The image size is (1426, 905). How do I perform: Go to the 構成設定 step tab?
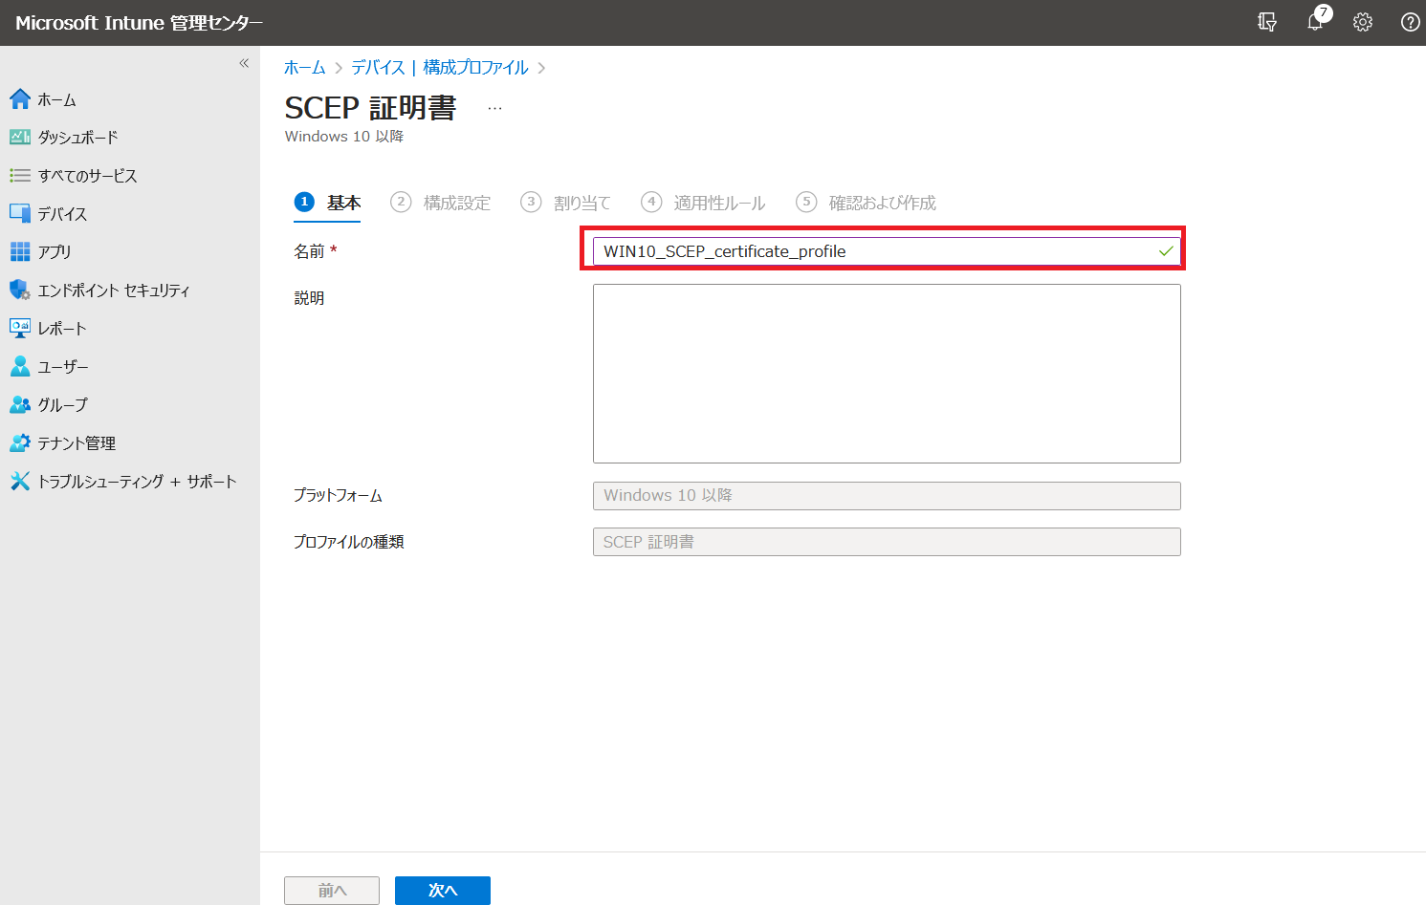pos(440,203)
